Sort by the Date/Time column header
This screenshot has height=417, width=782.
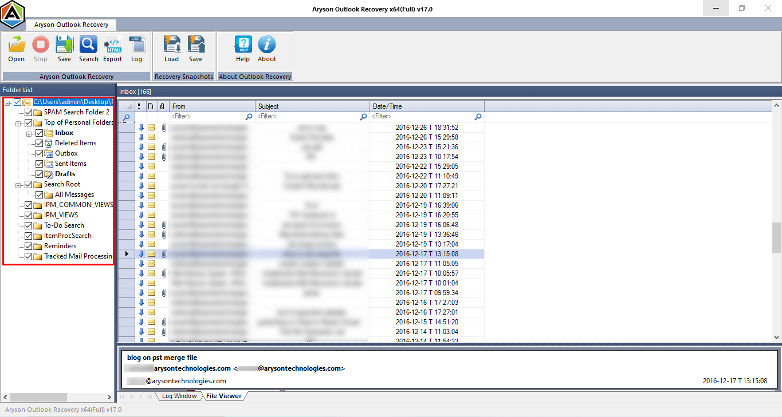[427, 106]
